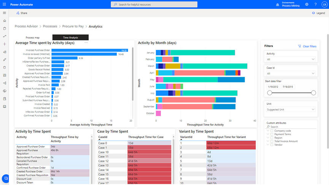Open the Settings gear icon
Screen dimensions: 329x185
pos(307,5)
